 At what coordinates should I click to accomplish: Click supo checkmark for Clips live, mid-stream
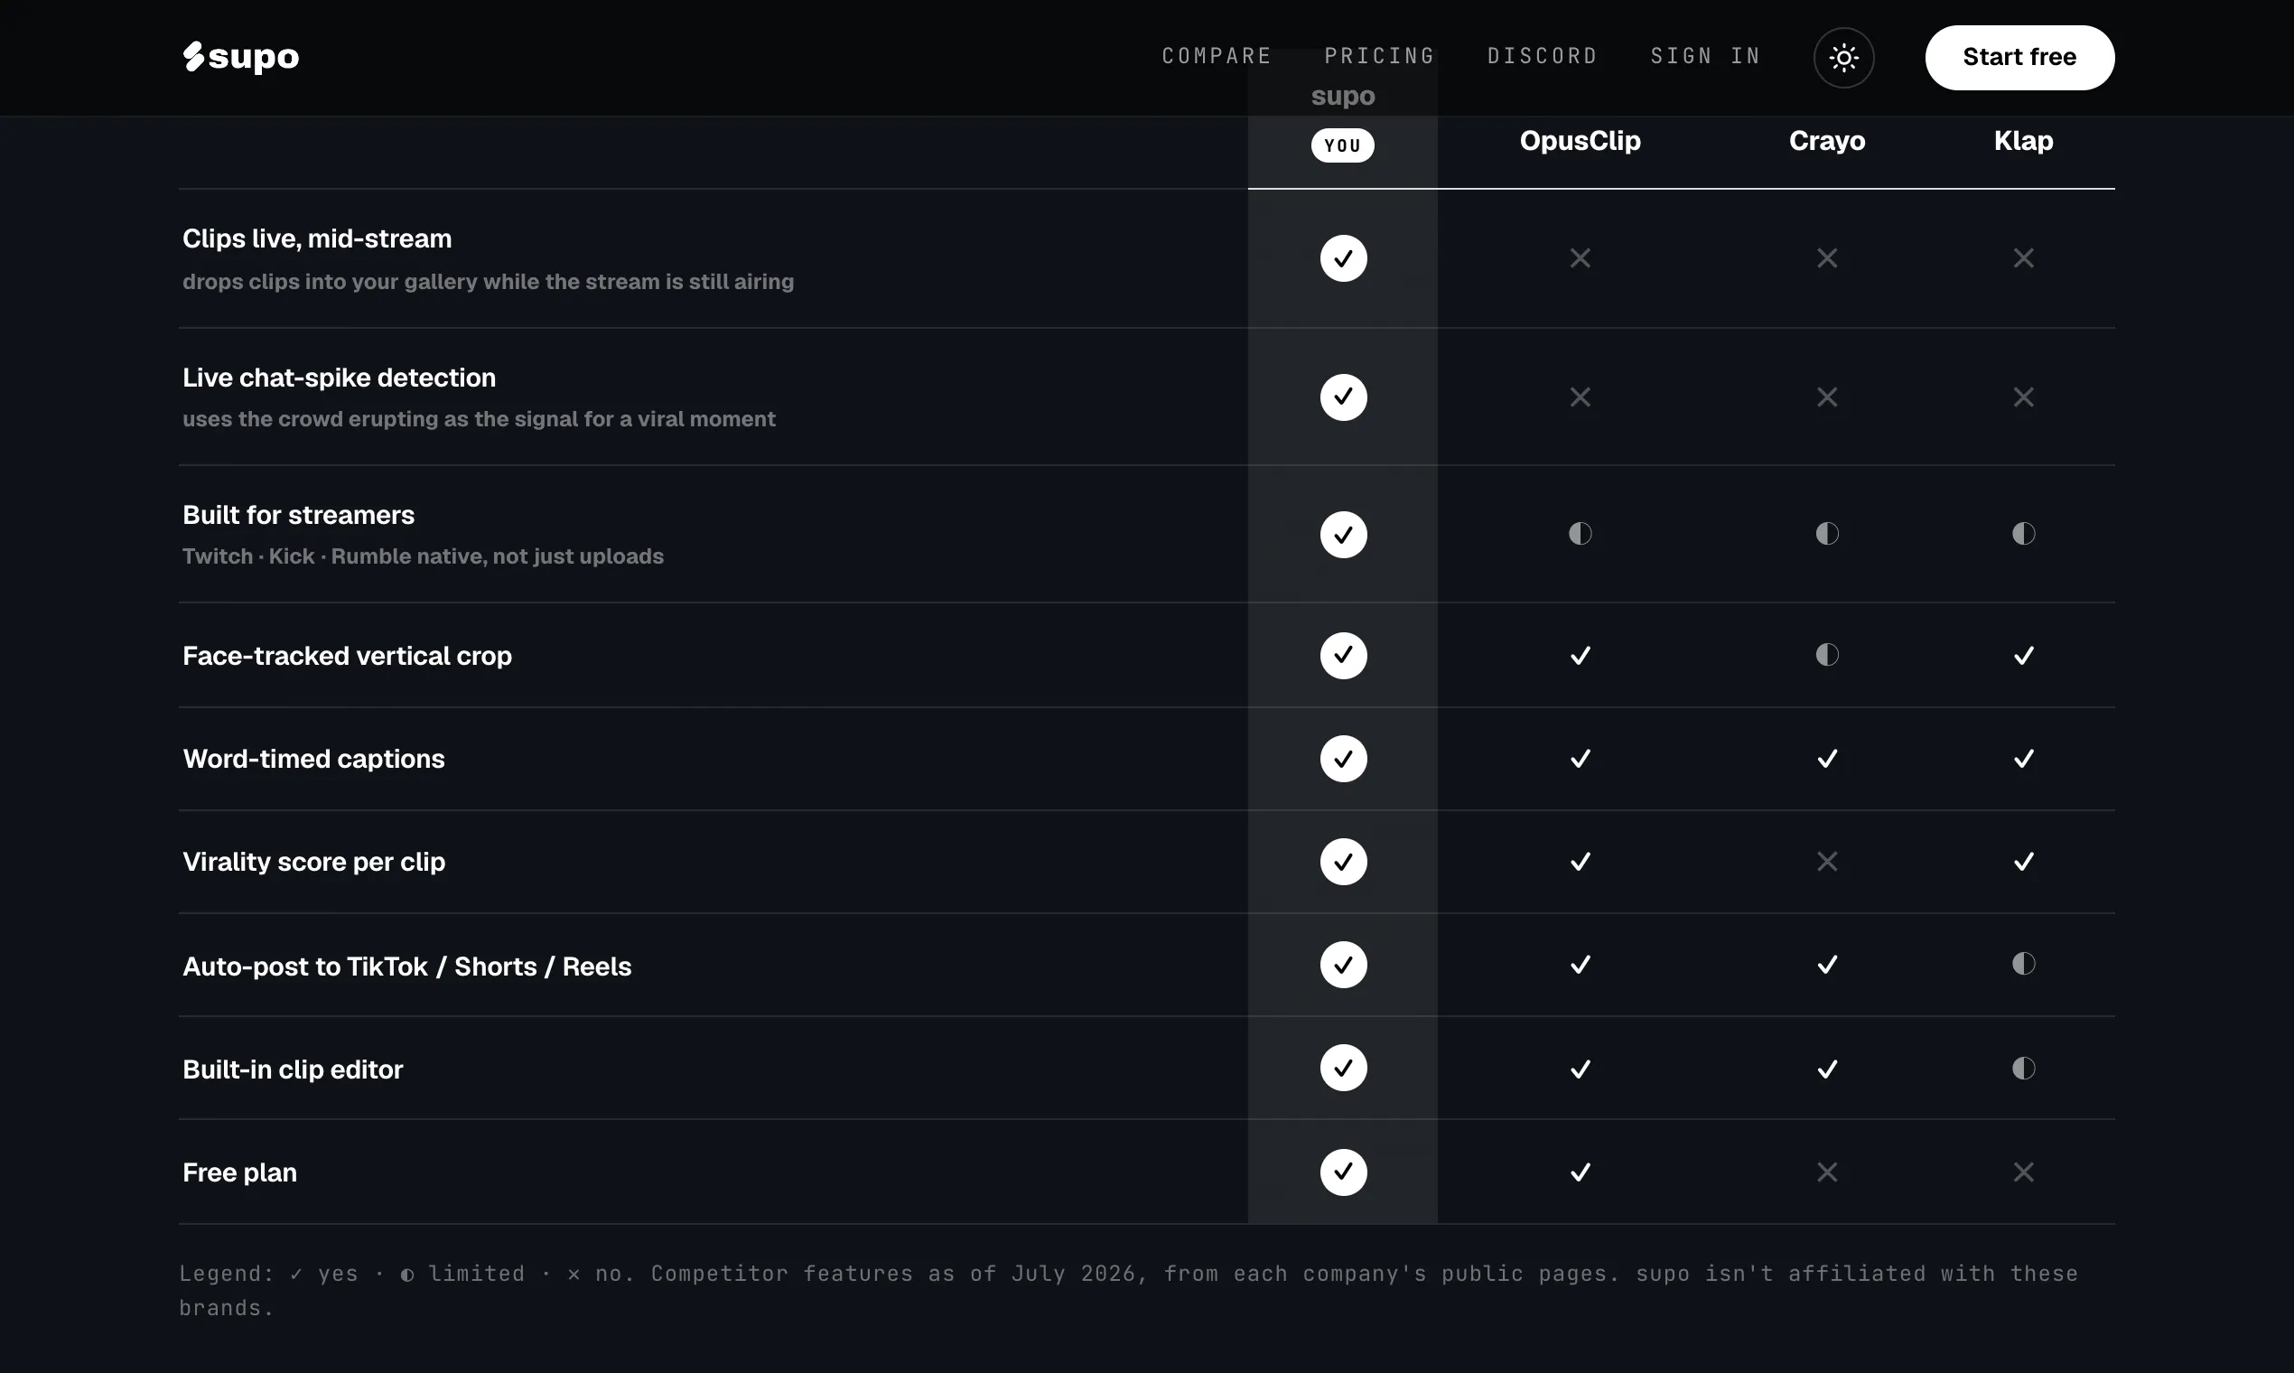[x=1343, y=258]
